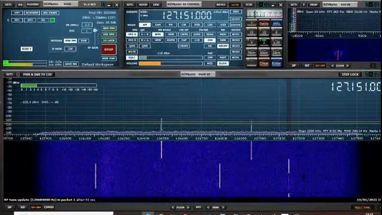Open the SCANNER panel
This screenshot has width=382, height=215.
coord(32,13)
